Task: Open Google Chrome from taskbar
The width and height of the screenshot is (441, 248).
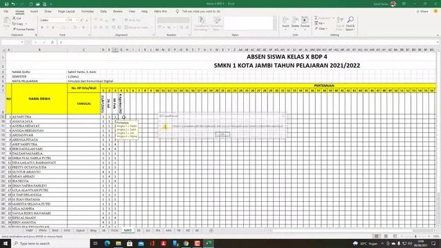Action: [x=186, y=243]
